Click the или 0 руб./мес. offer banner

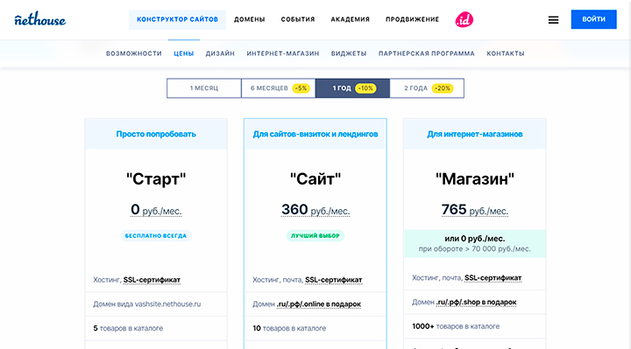coord(475,243)
